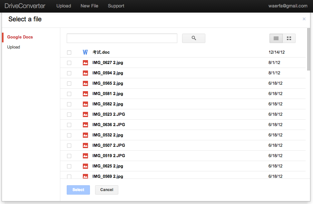Check the box for 考试.doc
Viewport: 313px width, 204px height.
[69, 52]
